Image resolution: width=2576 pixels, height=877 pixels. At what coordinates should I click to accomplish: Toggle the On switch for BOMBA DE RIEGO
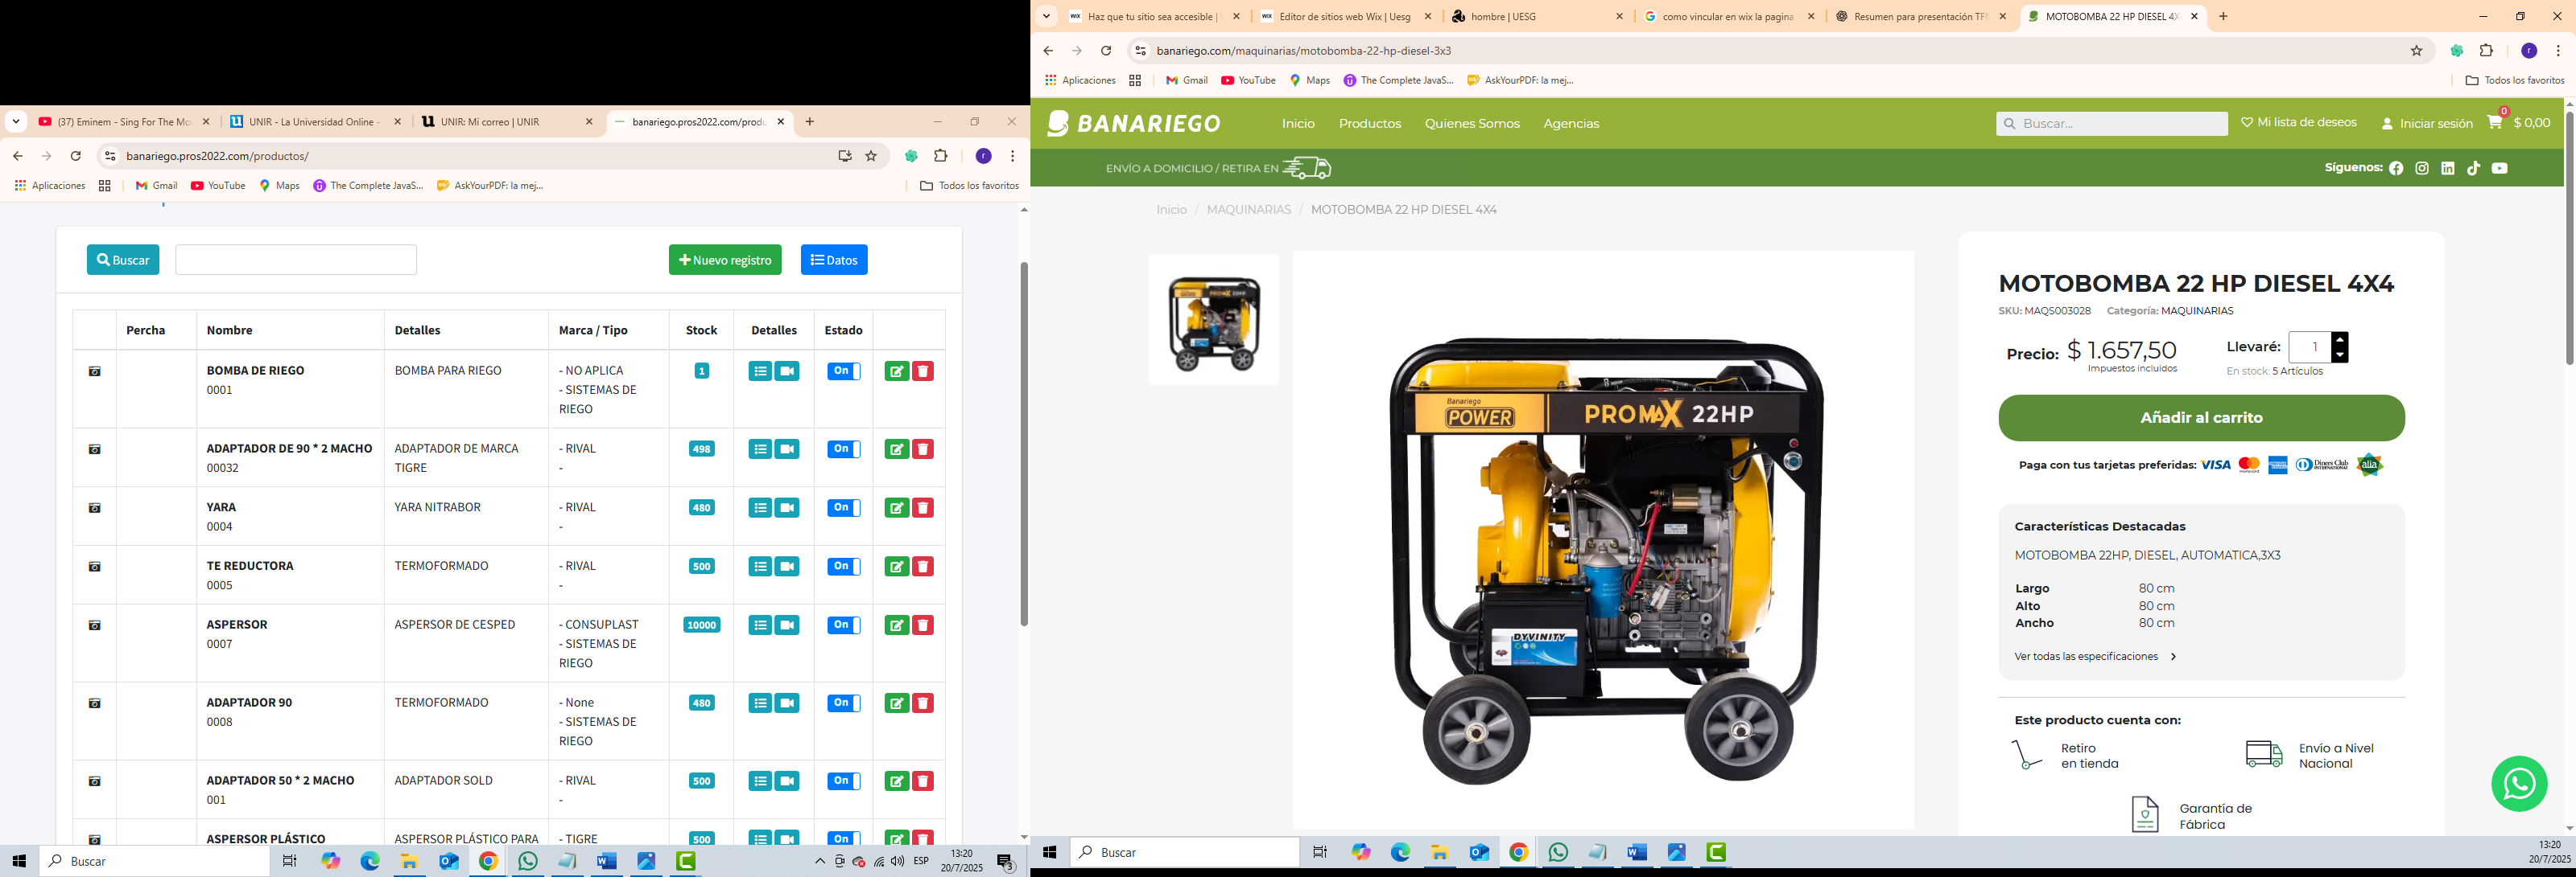click(843, 371)
